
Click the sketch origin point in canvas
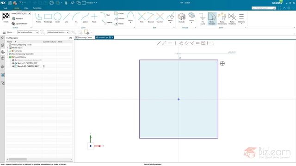179,99
